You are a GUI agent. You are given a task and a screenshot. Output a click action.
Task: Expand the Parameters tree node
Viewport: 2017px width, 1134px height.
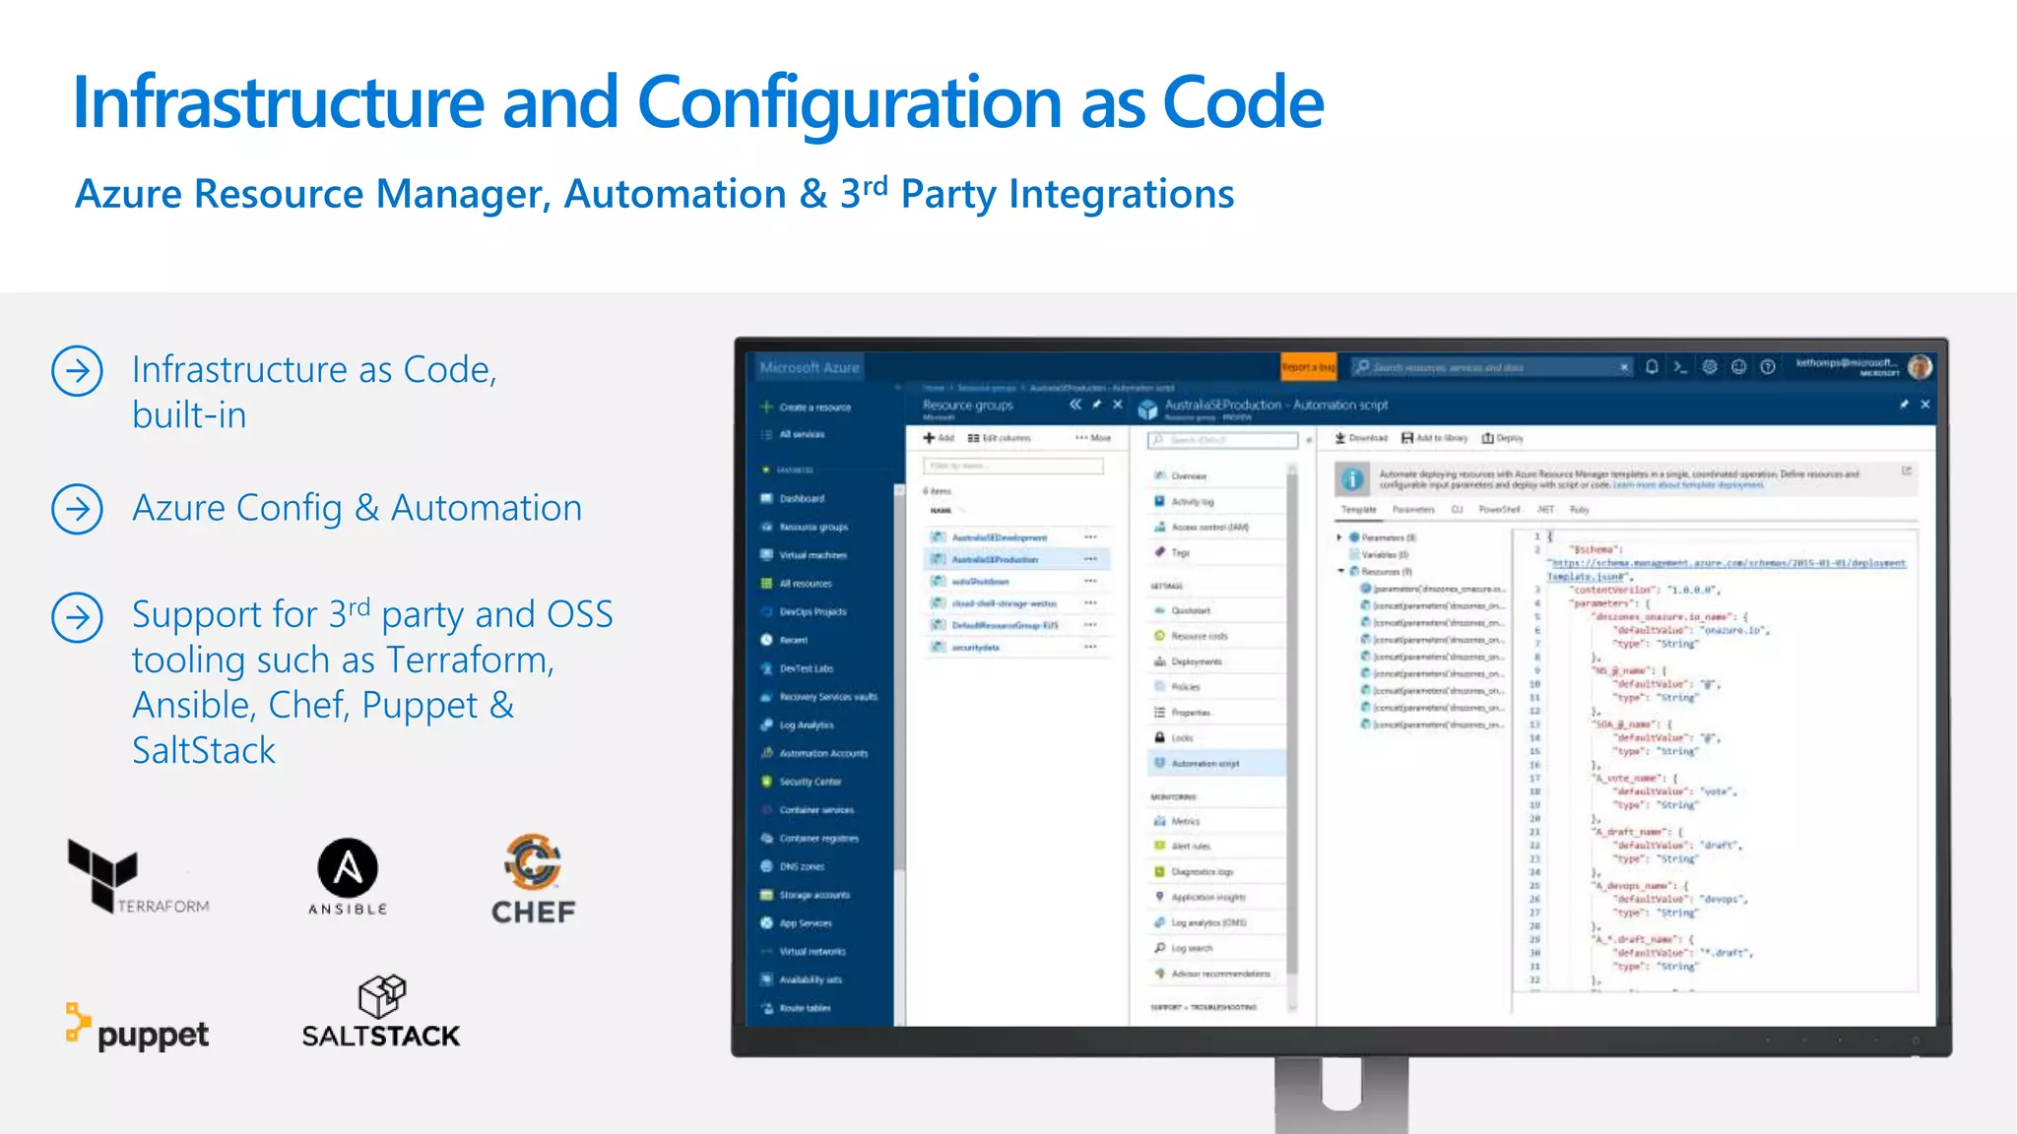pos(1339,537)
